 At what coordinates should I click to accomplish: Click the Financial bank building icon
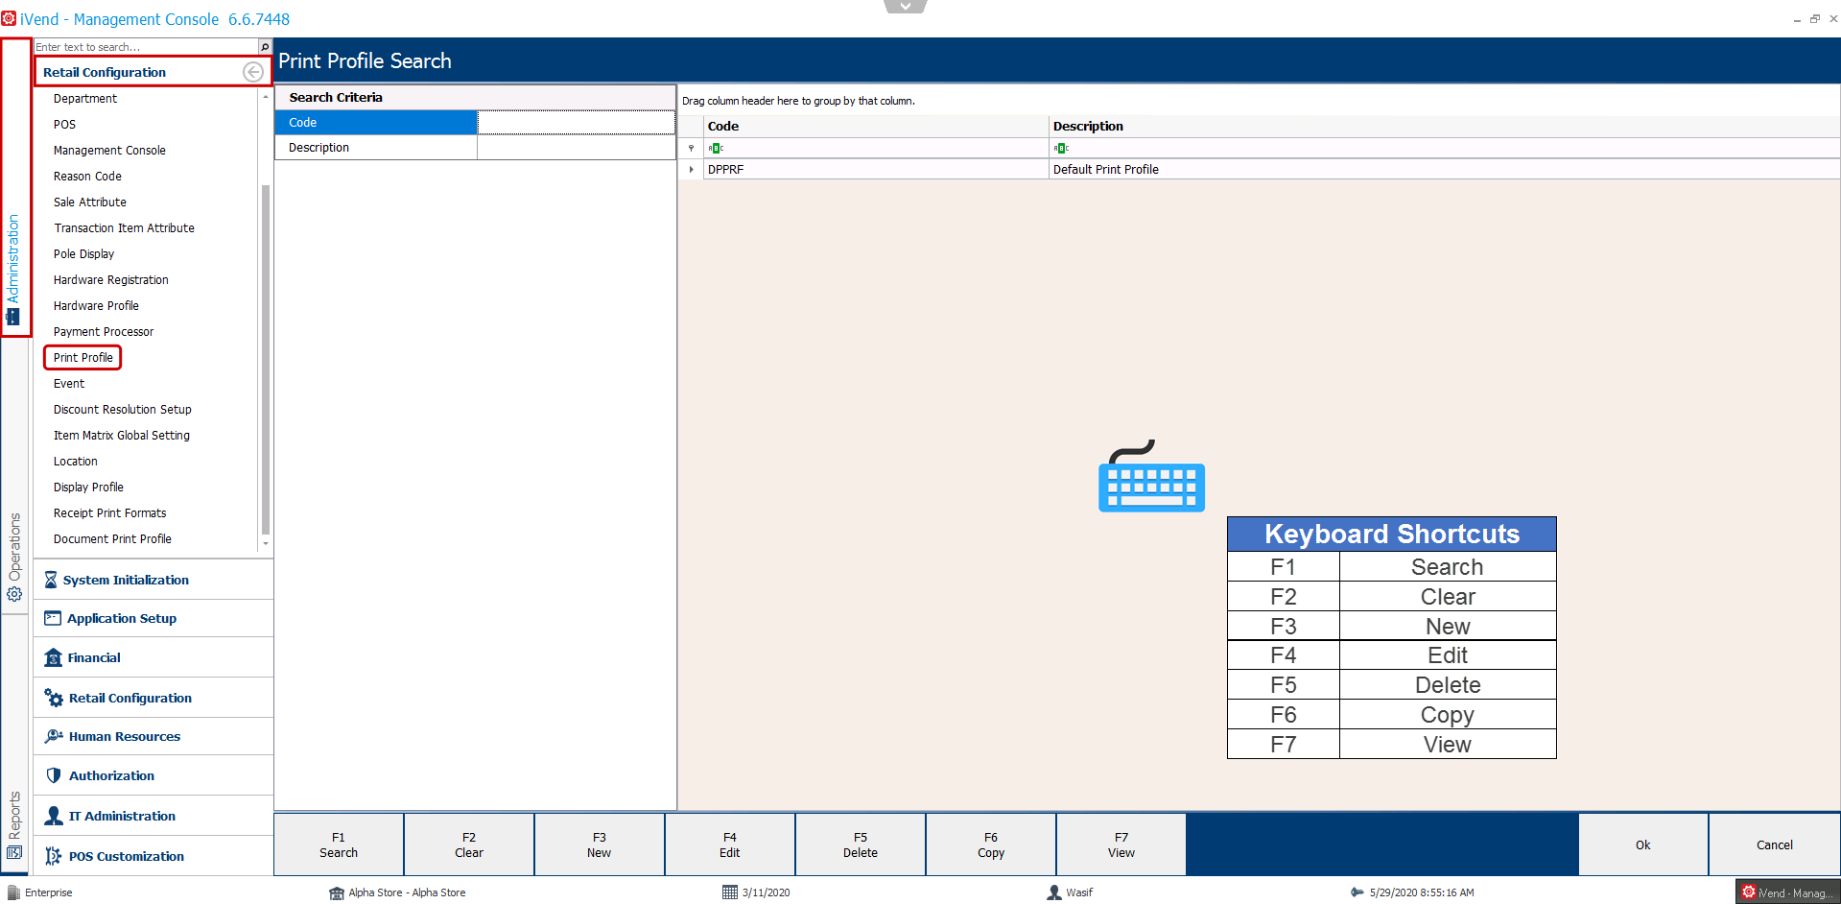pos(54,657)
